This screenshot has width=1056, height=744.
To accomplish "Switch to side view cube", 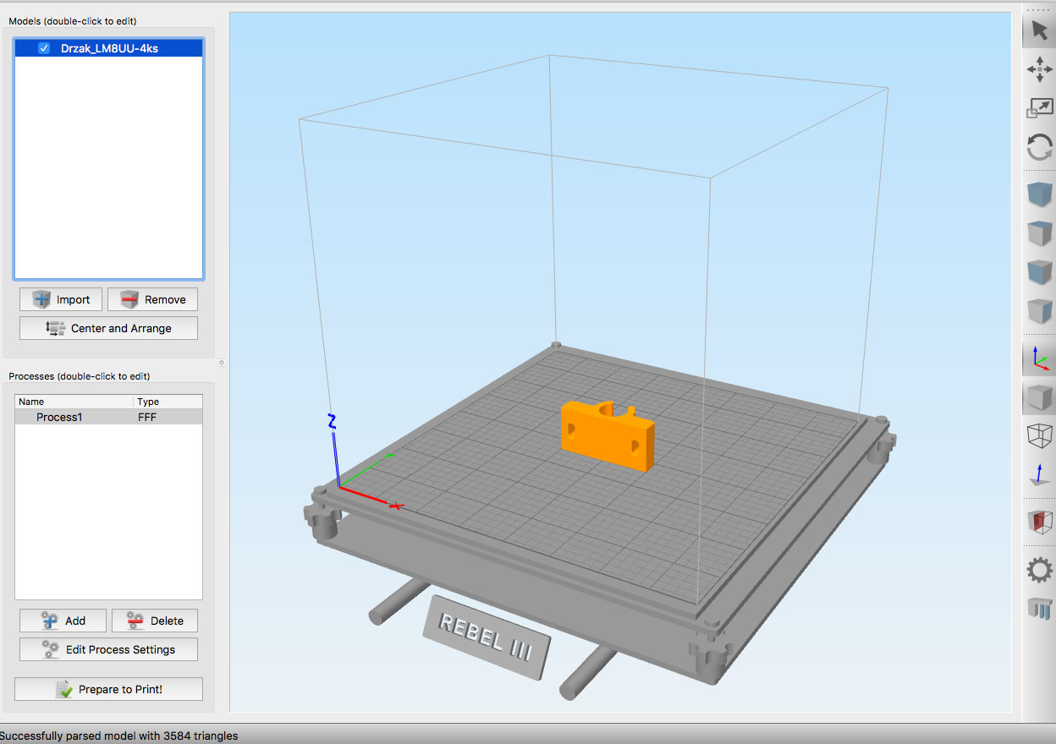I will click(1039, 312).
